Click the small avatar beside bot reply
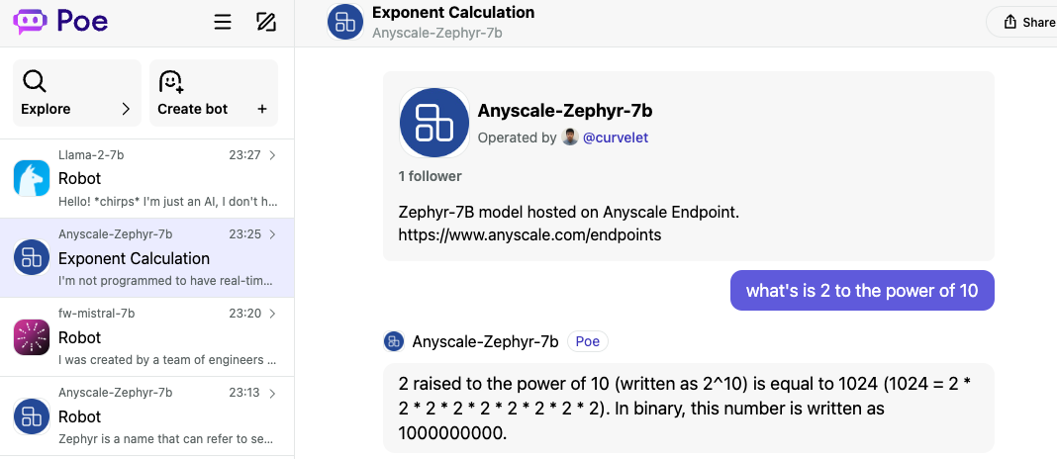 (394, 341)
